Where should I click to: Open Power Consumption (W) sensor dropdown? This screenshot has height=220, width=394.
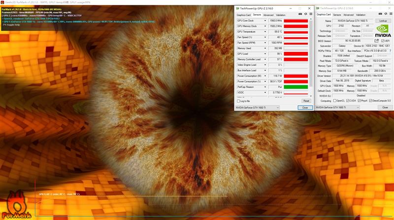265,76
